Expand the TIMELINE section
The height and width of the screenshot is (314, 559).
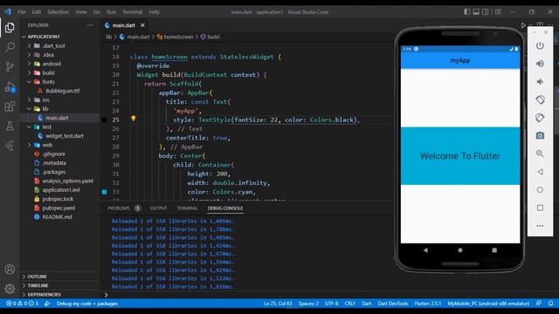tap(38, 285)
